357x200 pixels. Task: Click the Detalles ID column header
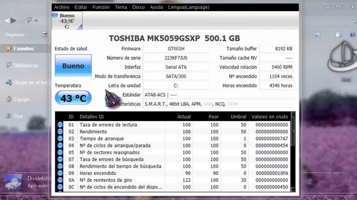tap(91, 117)
